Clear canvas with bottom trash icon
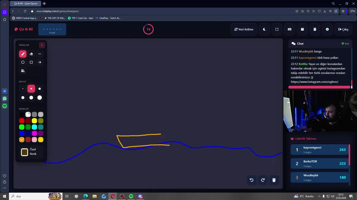The height and width of the screenshot is (200, 357). [x=274, y=180]
